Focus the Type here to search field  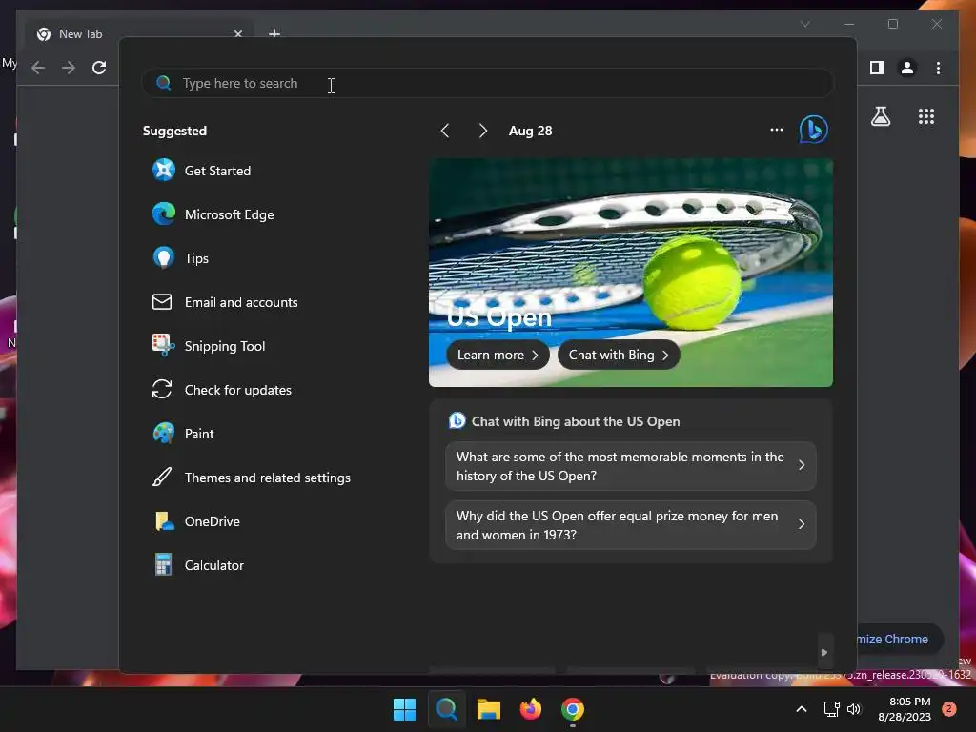(487, 83)
